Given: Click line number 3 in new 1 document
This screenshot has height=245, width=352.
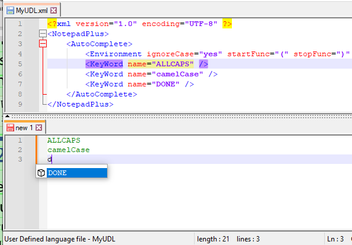Looking at the screenshot, I should pyautogui.click(x=20, y=159).
